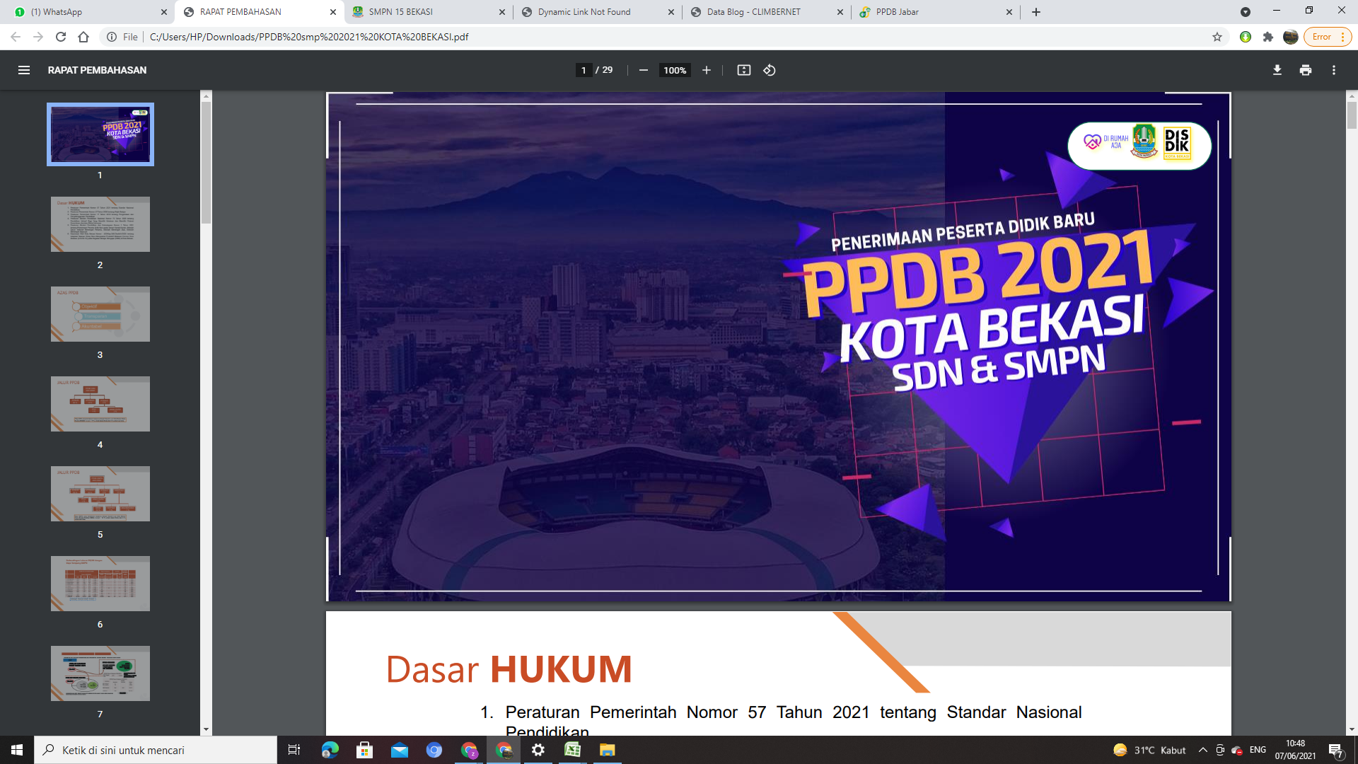Viewport: 1358px width, 764px height.
Task: Click the thumbnail panel scrollbar down arrow
Action: (206, 729)
